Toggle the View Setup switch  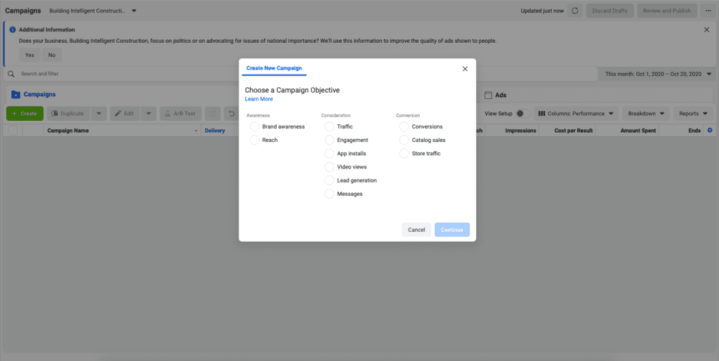[520, 114]
